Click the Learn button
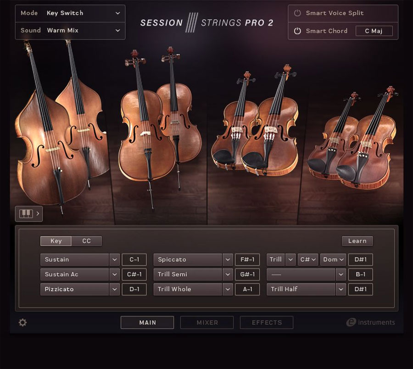The width and height of the screenshot is (413, 369). pyautogui.click(x=357, y=241)
